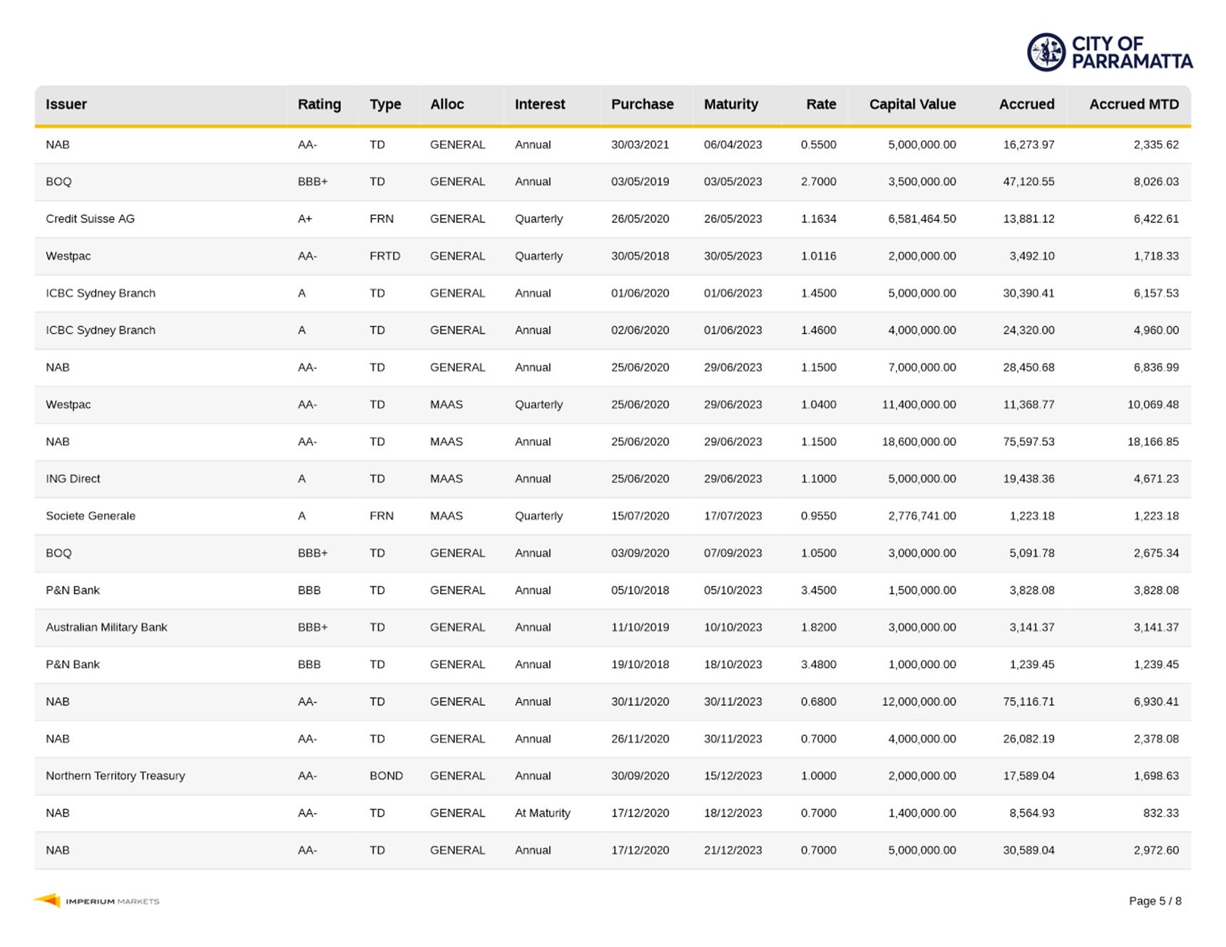Select the Rating column header

coord(320,104)
